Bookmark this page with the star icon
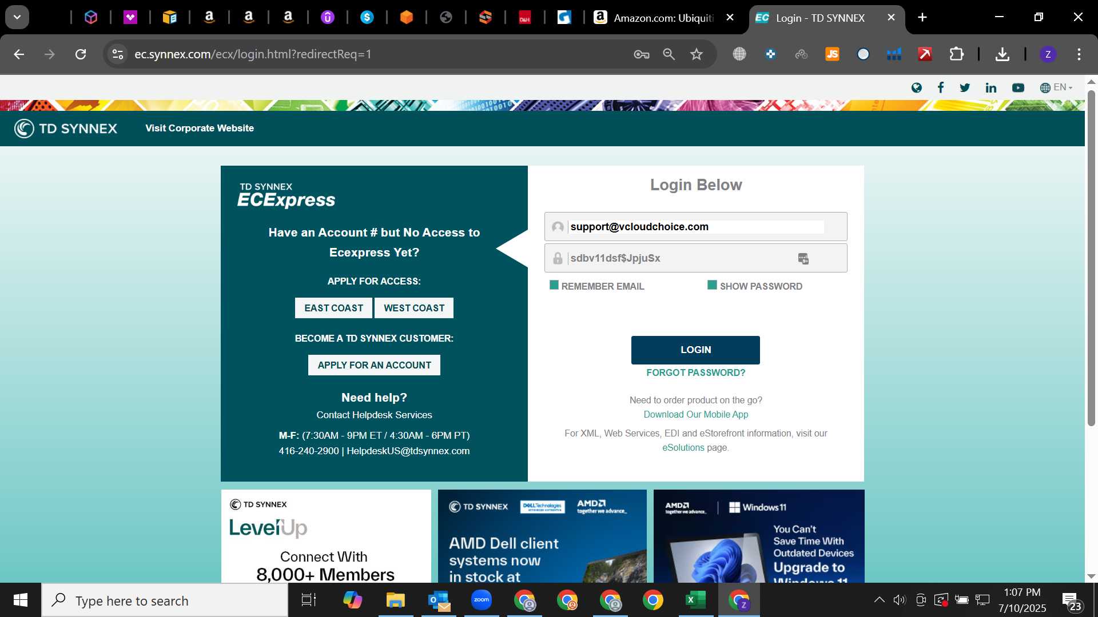 (697, 54)
